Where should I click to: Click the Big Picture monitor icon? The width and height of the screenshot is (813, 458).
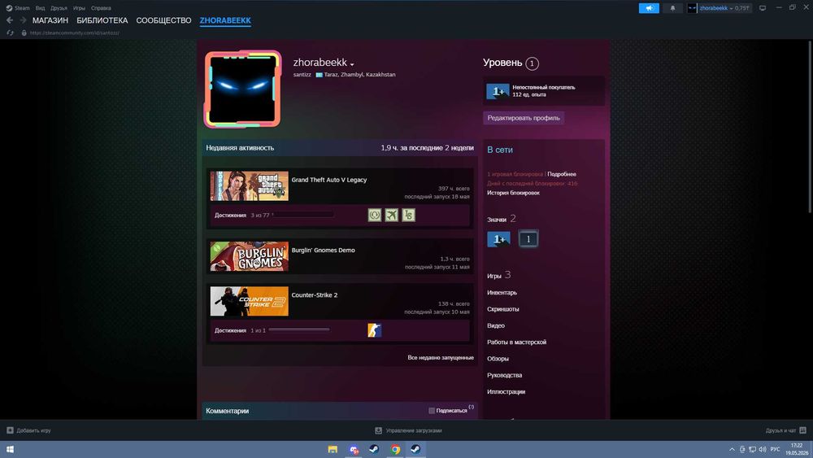[x=763, y=8]
